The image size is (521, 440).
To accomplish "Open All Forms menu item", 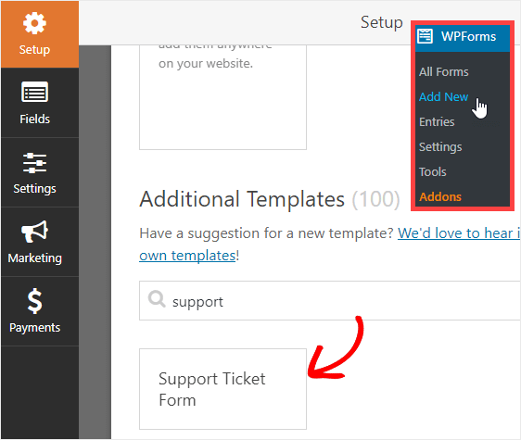I will pyautogui.click(x=443, y=71).
